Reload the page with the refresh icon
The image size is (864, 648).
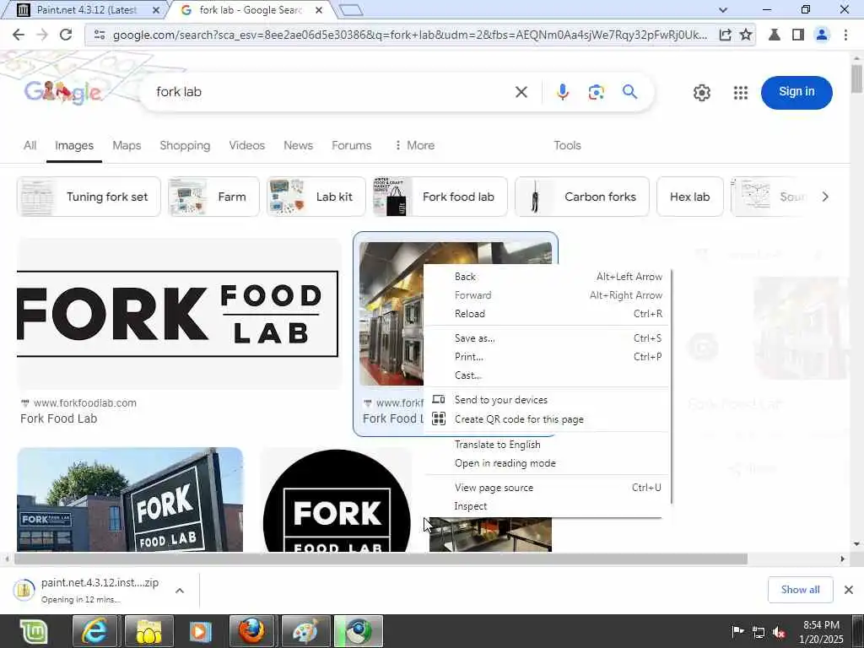tap(66, 35)
